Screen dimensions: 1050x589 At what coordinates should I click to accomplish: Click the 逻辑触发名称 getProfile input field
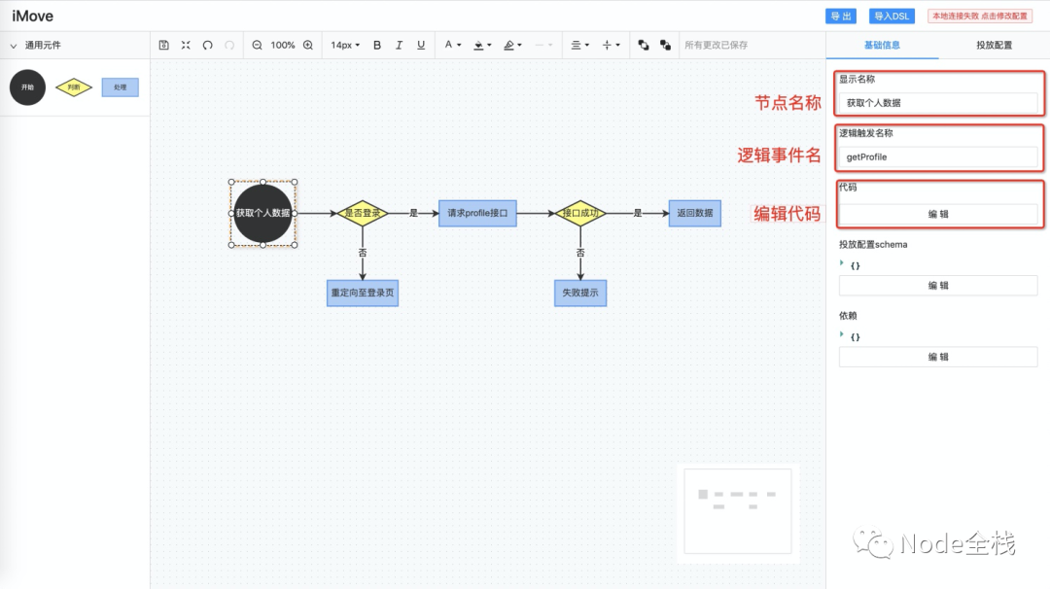pyautogui.click(x=938, y=156)
